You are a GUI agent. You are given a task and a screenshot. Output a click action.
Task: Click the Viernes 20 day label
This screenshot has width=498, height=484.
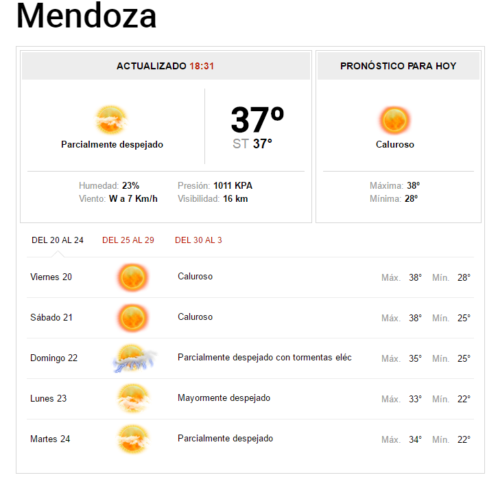(51, 277)
